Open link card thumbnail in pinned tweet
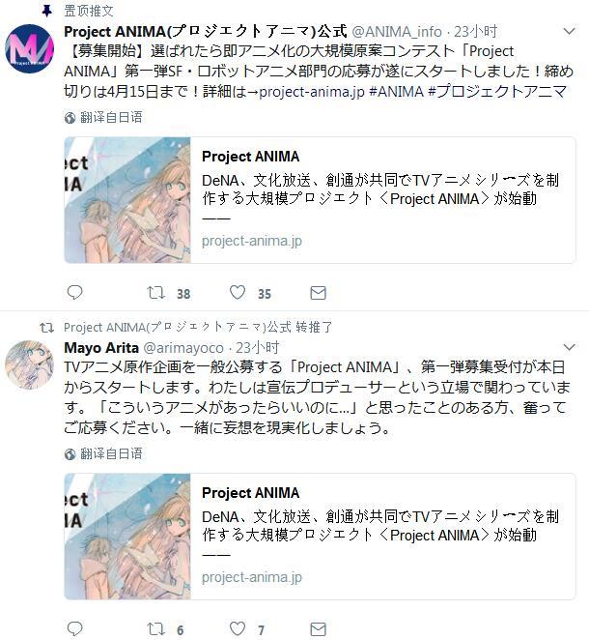This screenshot has width=589, height=640. pos(127,200)
